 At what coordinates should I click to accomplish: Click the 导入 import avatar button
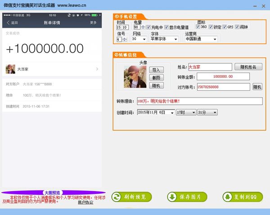point(156,70)
